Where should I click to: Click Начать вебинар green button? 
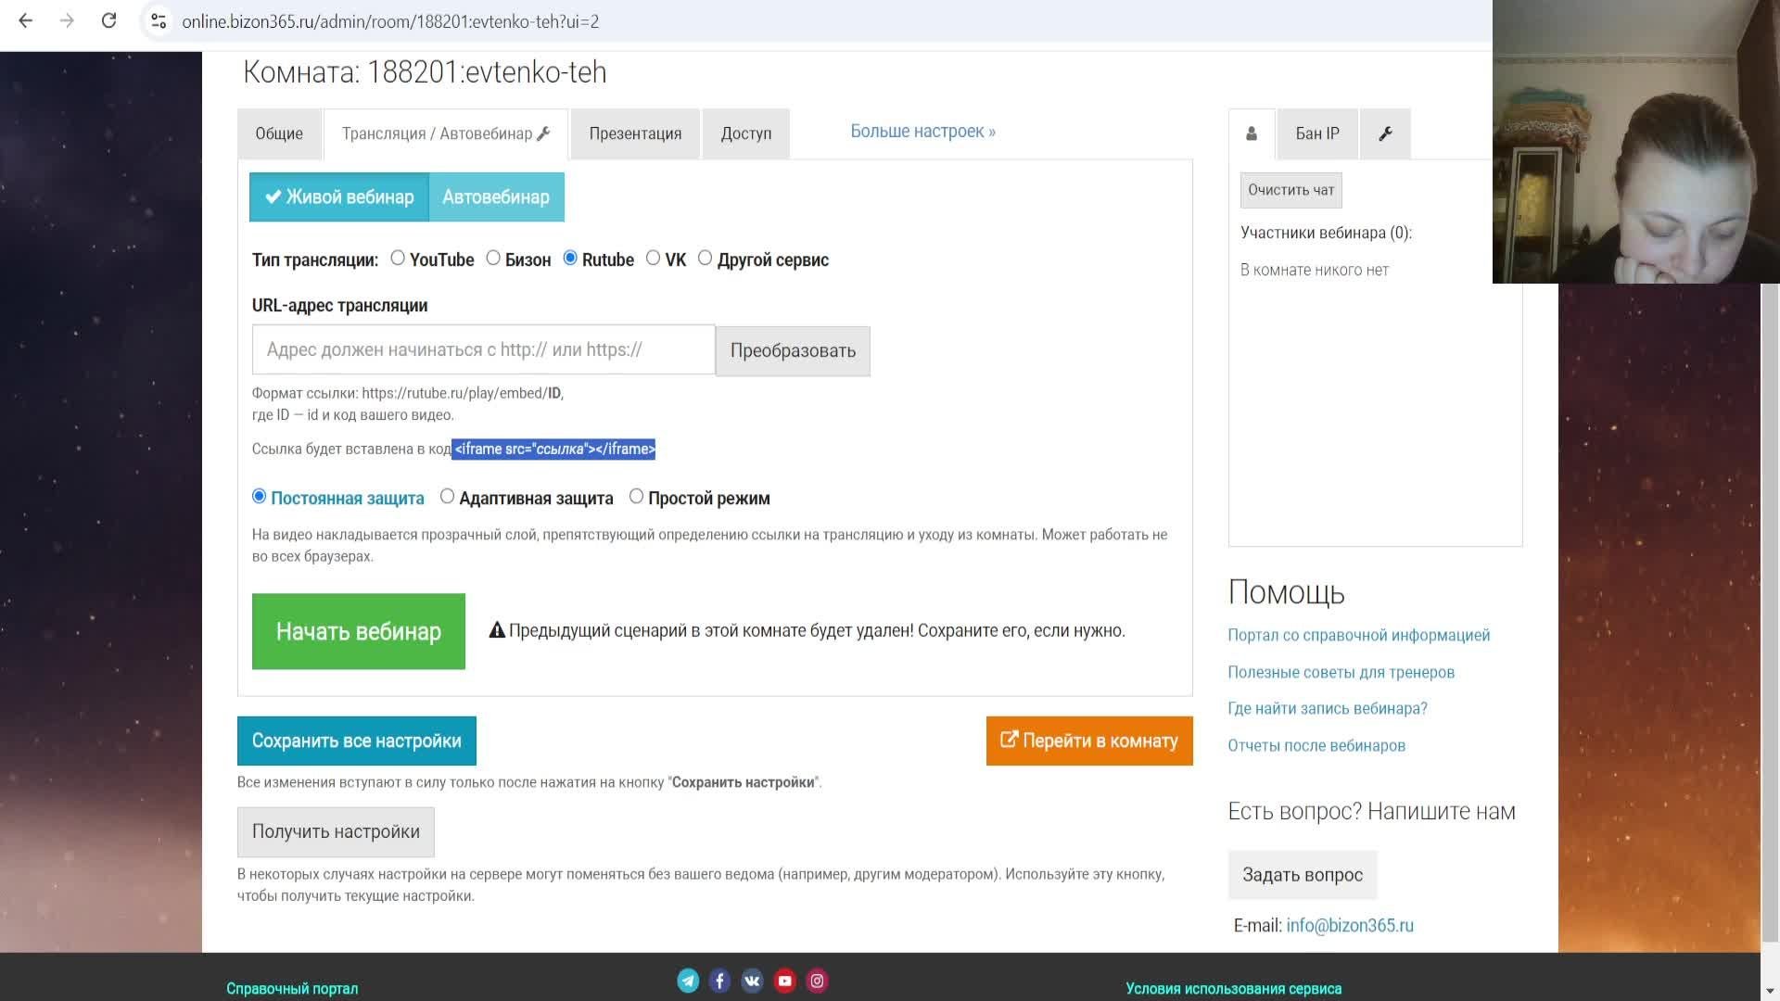tap(359, 631)
